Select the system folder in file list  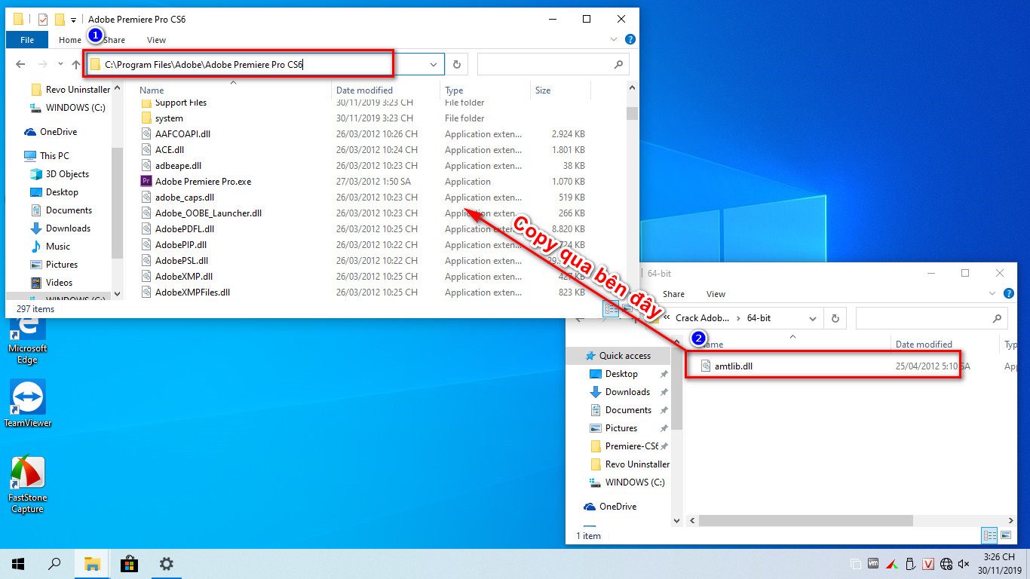169,118
